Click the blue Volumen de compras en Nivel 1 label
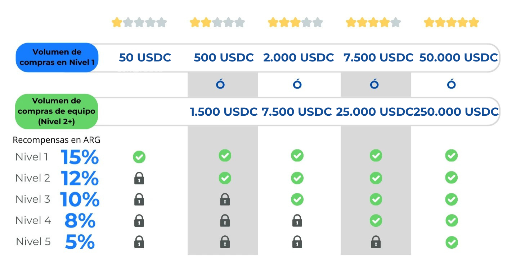The width and height of the screenshot is (507, 276). (57, 57)
